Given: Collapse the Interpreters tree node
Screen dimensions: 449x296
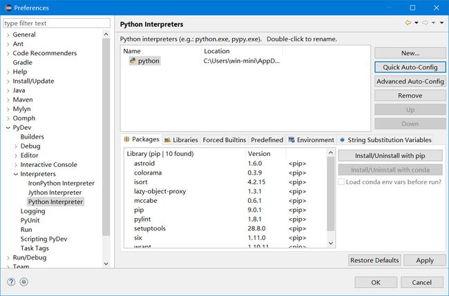Looking at the screenshot, I should pyautogui.click(x=16, y=174).
